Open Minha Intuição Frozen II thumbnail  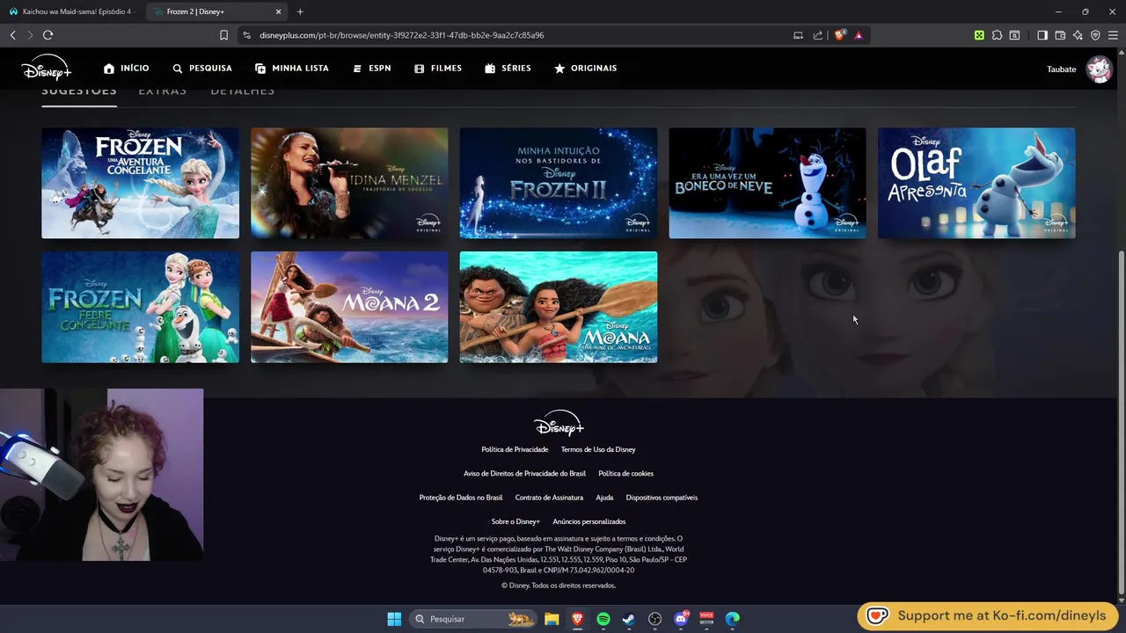point(559,183)
